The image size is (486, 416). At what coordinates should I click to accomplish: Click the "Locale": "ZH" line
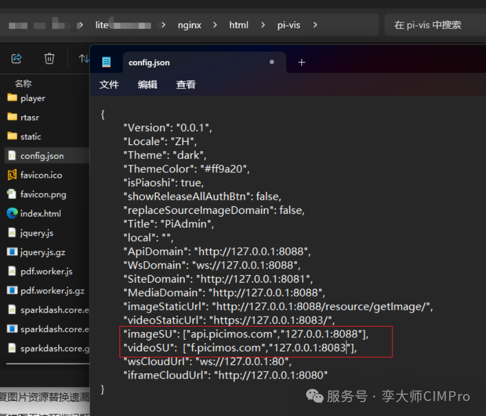160,142
